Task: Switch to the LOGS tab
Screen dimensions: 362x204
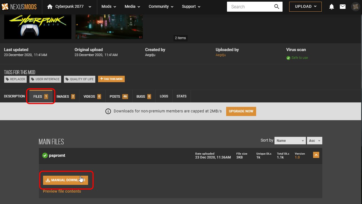Action: (164, 96)
